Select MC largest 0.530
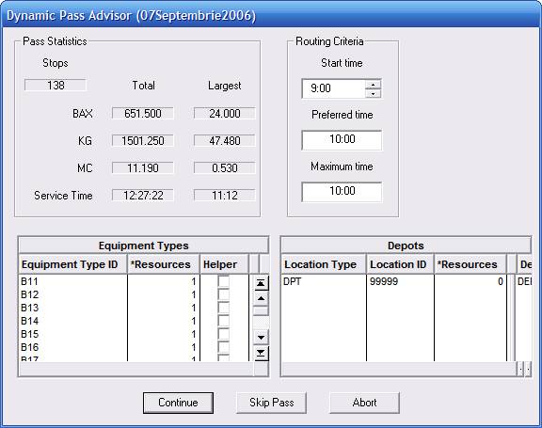 [225, 167]
